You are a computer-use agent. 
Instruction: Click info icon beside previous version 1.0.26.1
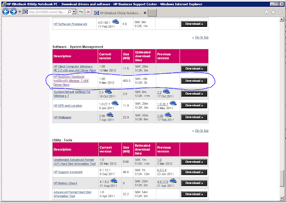(x=173, y=103)
